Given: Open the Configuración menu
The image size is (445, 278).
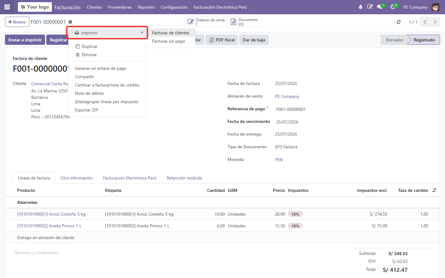Looking at the screenshot, I should click(174, 7).
